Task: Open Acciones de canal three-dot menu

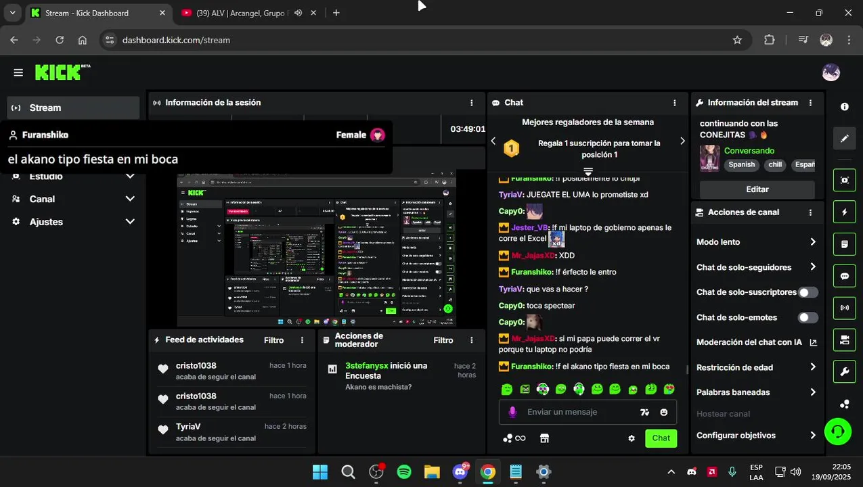Action: [811, 212]
